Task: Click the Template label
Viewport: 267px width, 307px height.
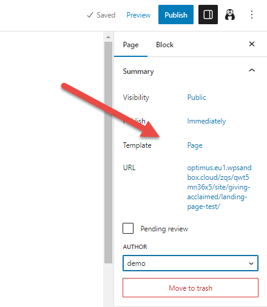Action: coord(137,145)
